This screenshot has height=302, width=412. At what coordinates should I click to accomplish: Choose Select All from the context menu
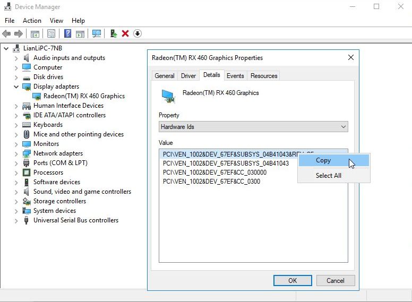(x=334, y=176)
